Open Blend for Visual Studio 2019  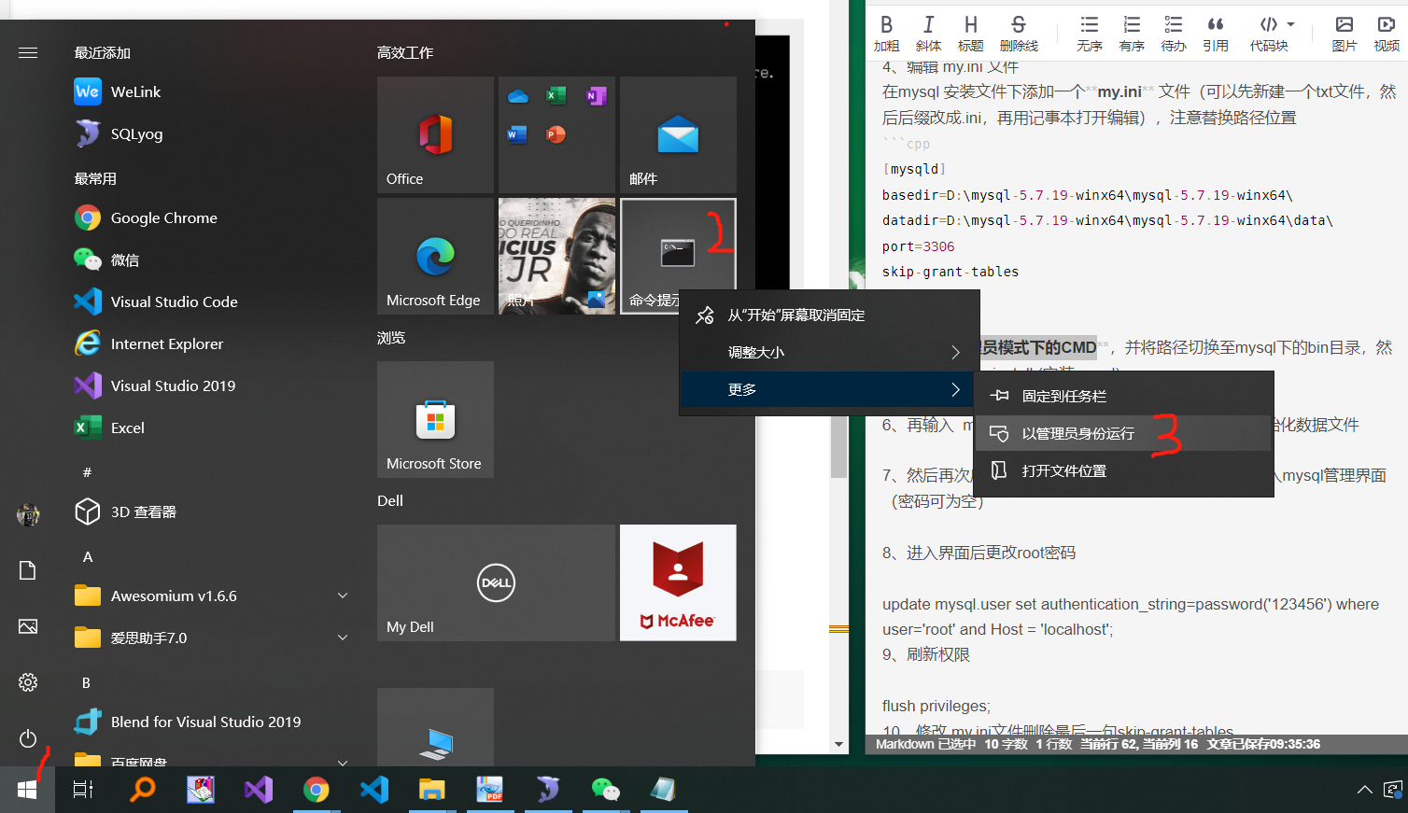(210, 722)
